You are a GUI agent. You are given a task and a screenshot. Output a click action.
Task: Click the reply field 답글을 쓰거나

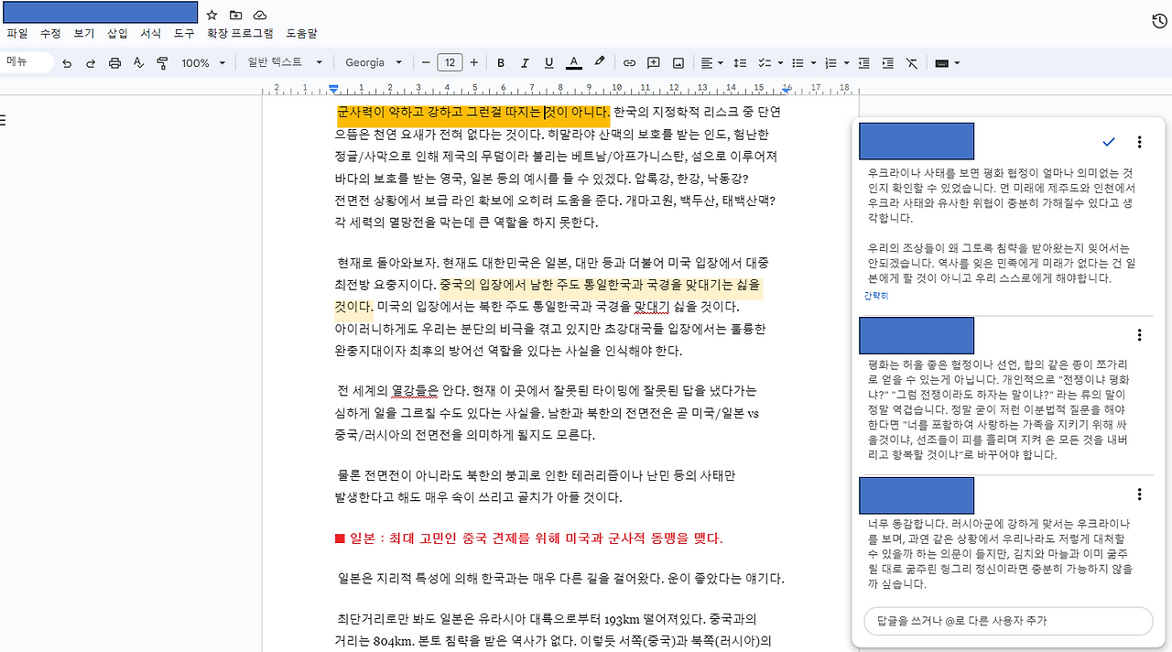point(1008,621)
